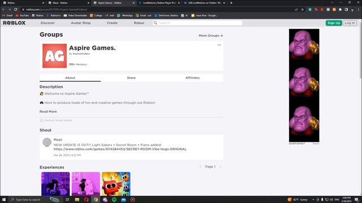Click the Previous Group Names link
Viewport: 362px width, 203px height.
click(x=56, y=120)
